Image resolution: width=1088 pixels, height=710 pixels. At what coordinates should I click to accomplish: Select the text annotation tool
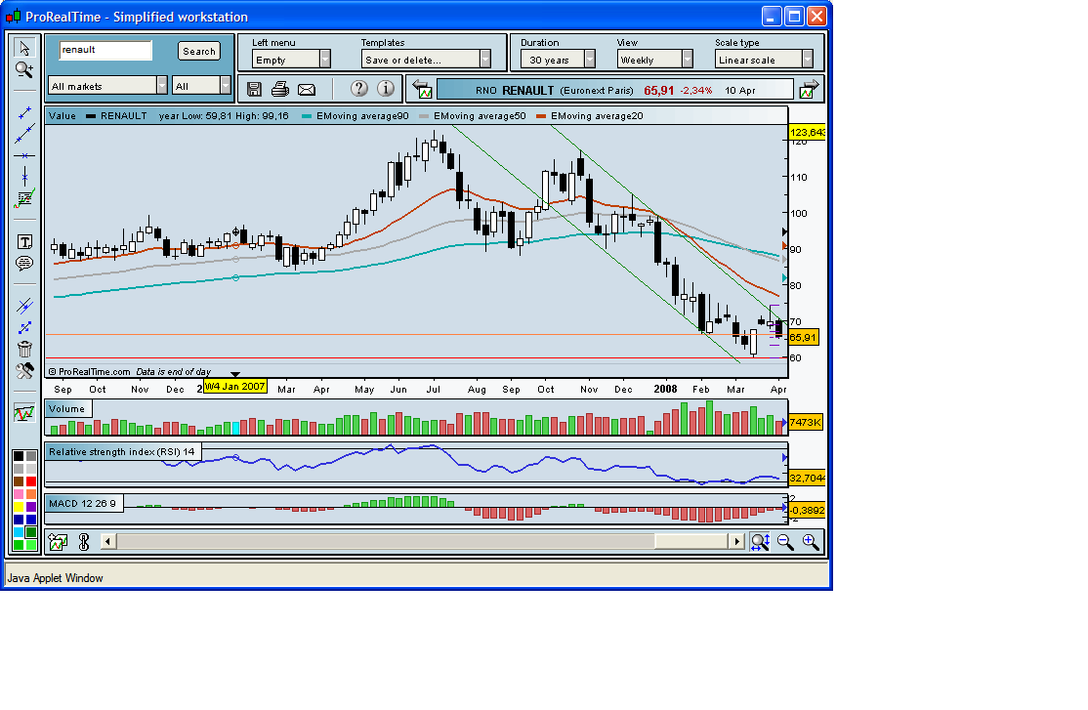point(24,241)
